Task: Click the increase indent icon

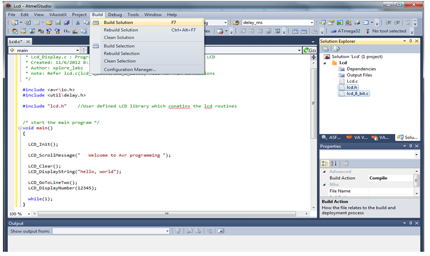Action: [x=397, y=23]
